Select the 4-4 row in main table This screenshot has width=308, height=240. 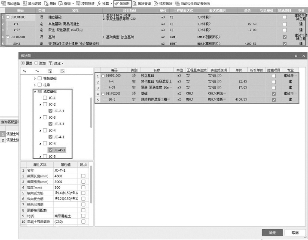point(153,24)
